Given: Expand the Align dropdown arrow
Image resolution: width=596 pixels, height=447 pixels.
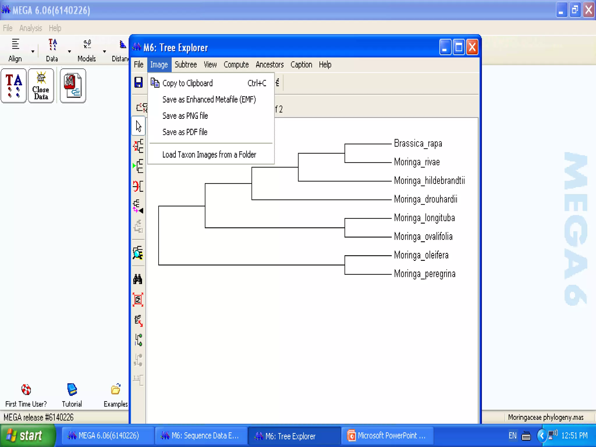Looking at the screenshot, I should [x=33, y=52].
